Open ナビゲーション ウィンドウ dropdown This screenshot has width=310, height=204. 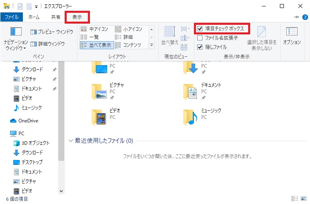coord(16,38)
